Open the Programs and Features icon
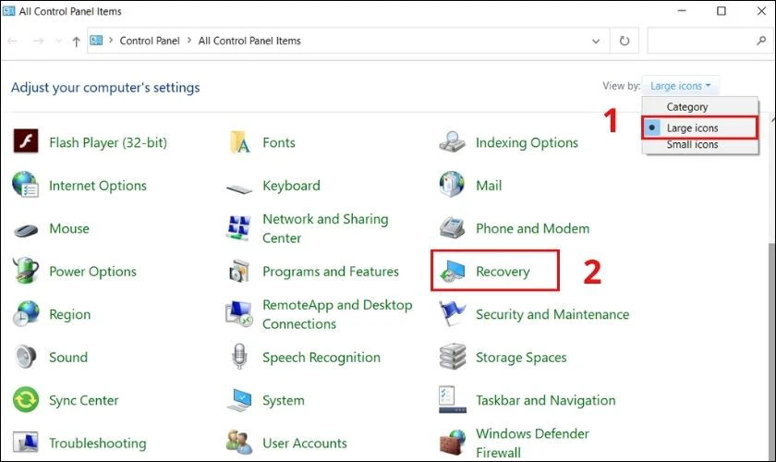 click(x=239, y=271)
